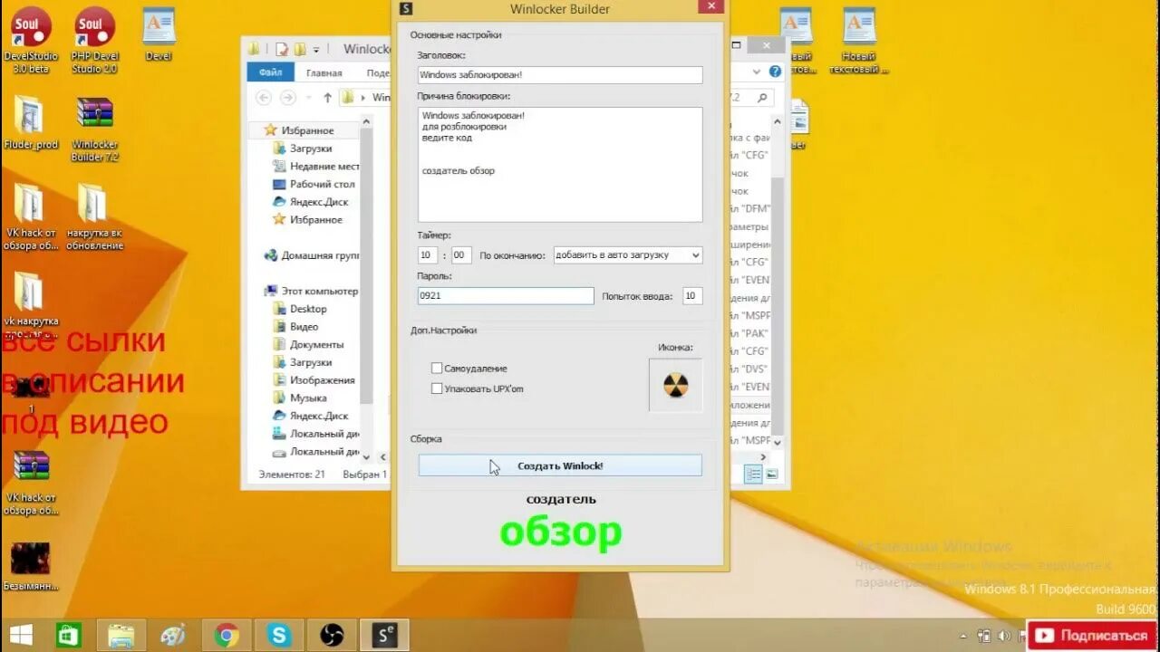
Task: Open VK hack от обзора folder icon
Action: [x=31, y=217]
